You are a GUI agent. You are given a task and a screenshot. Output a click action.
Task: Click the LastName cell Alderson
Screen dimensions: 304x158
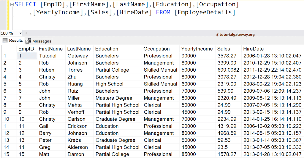(80, 147)
